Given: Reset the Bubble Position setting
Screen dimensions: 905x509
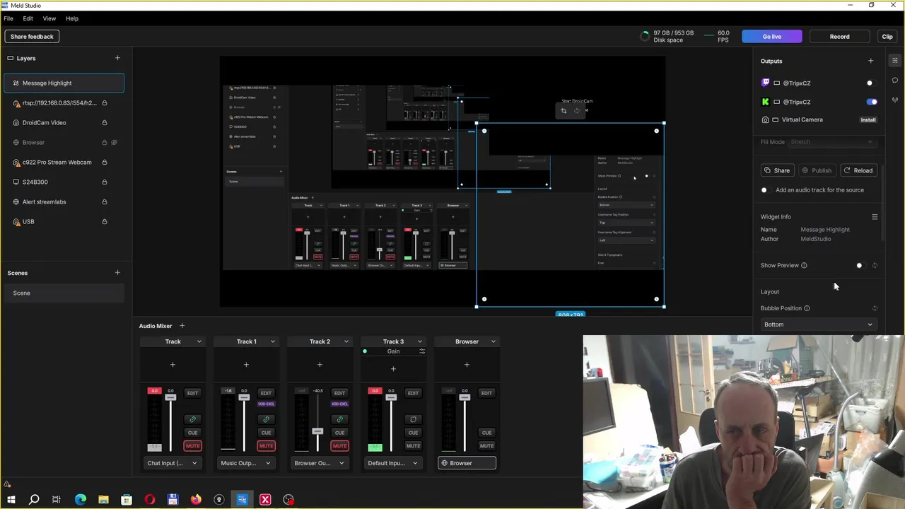Looking at the screenshot, I should point(875,308).
